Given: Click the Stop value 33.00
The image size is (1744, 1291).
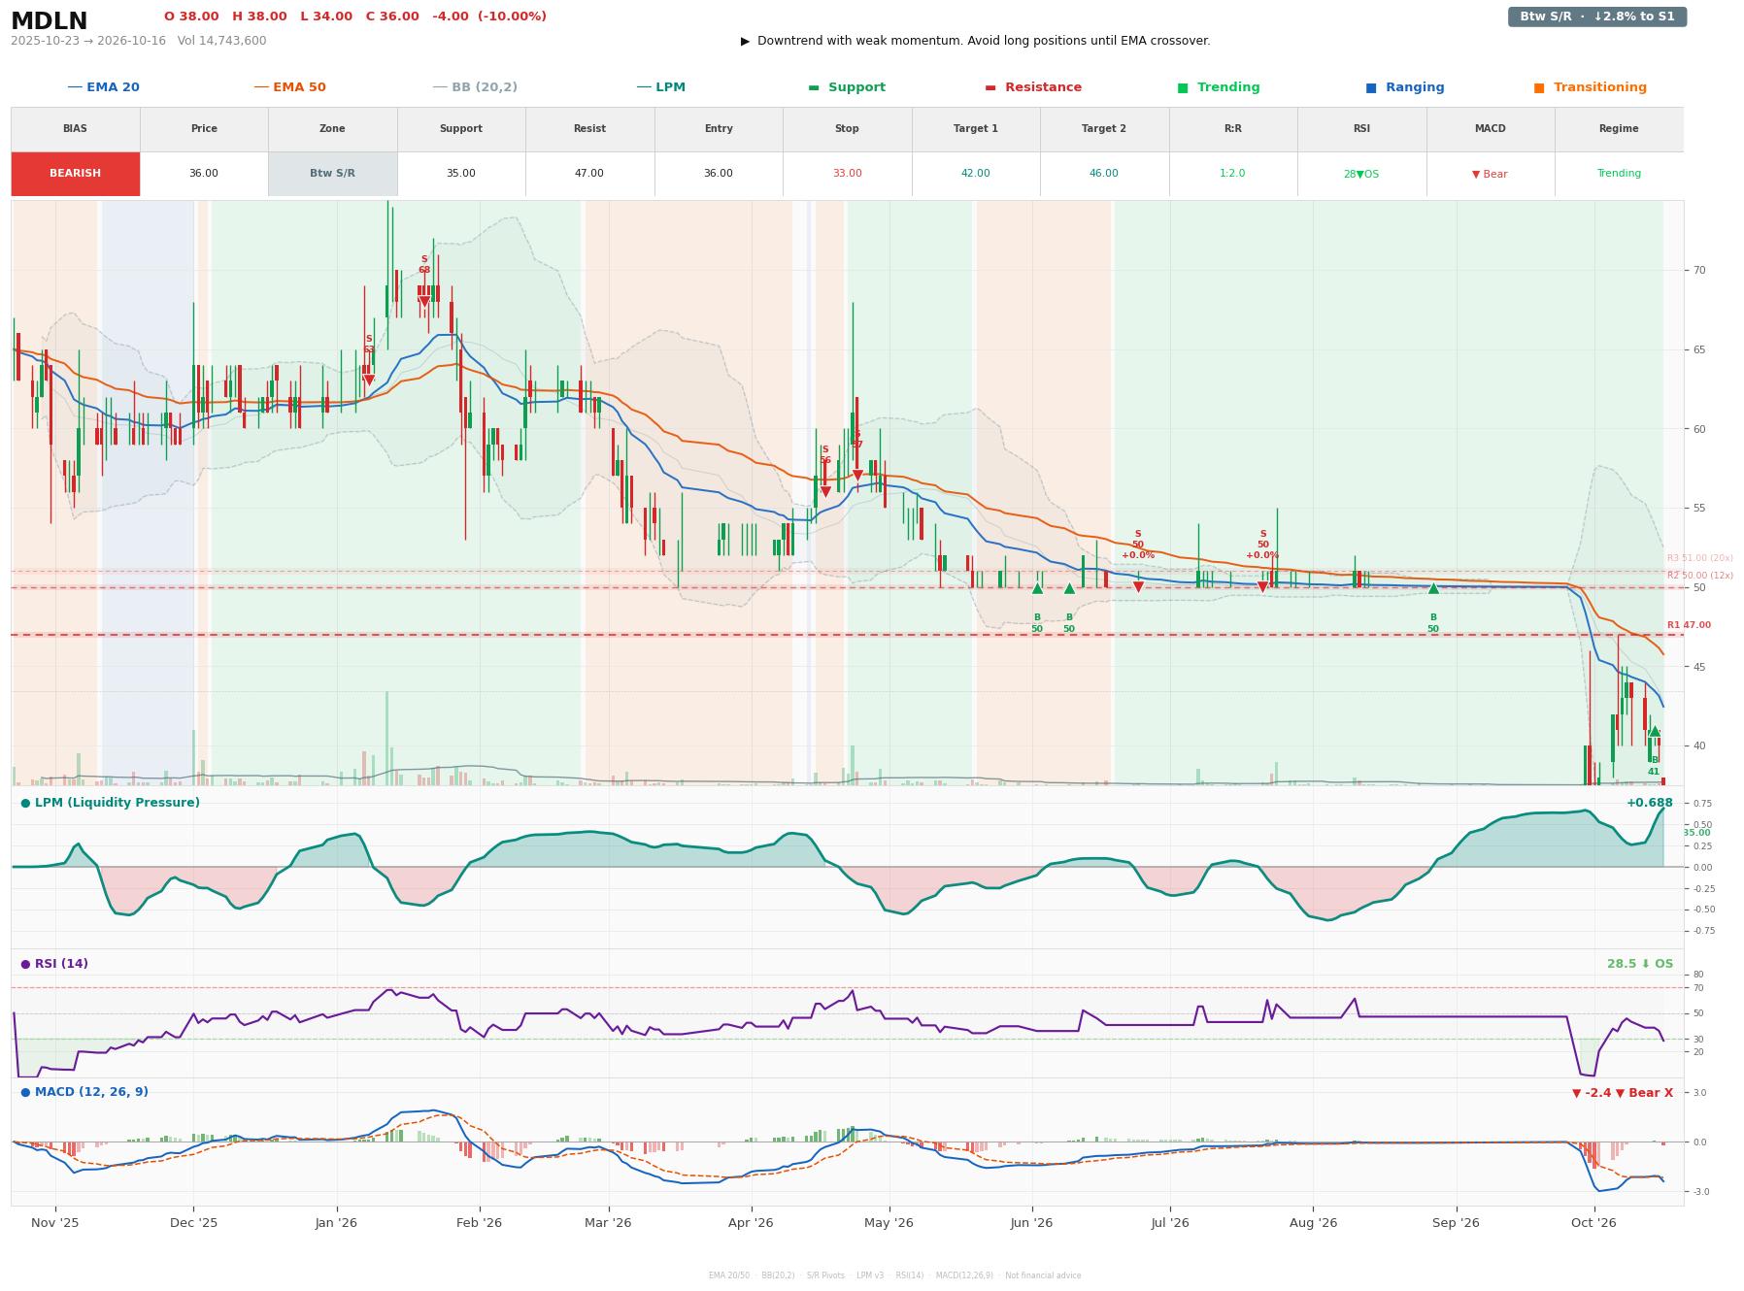Looking at the screenshot, I should [847, 174].
